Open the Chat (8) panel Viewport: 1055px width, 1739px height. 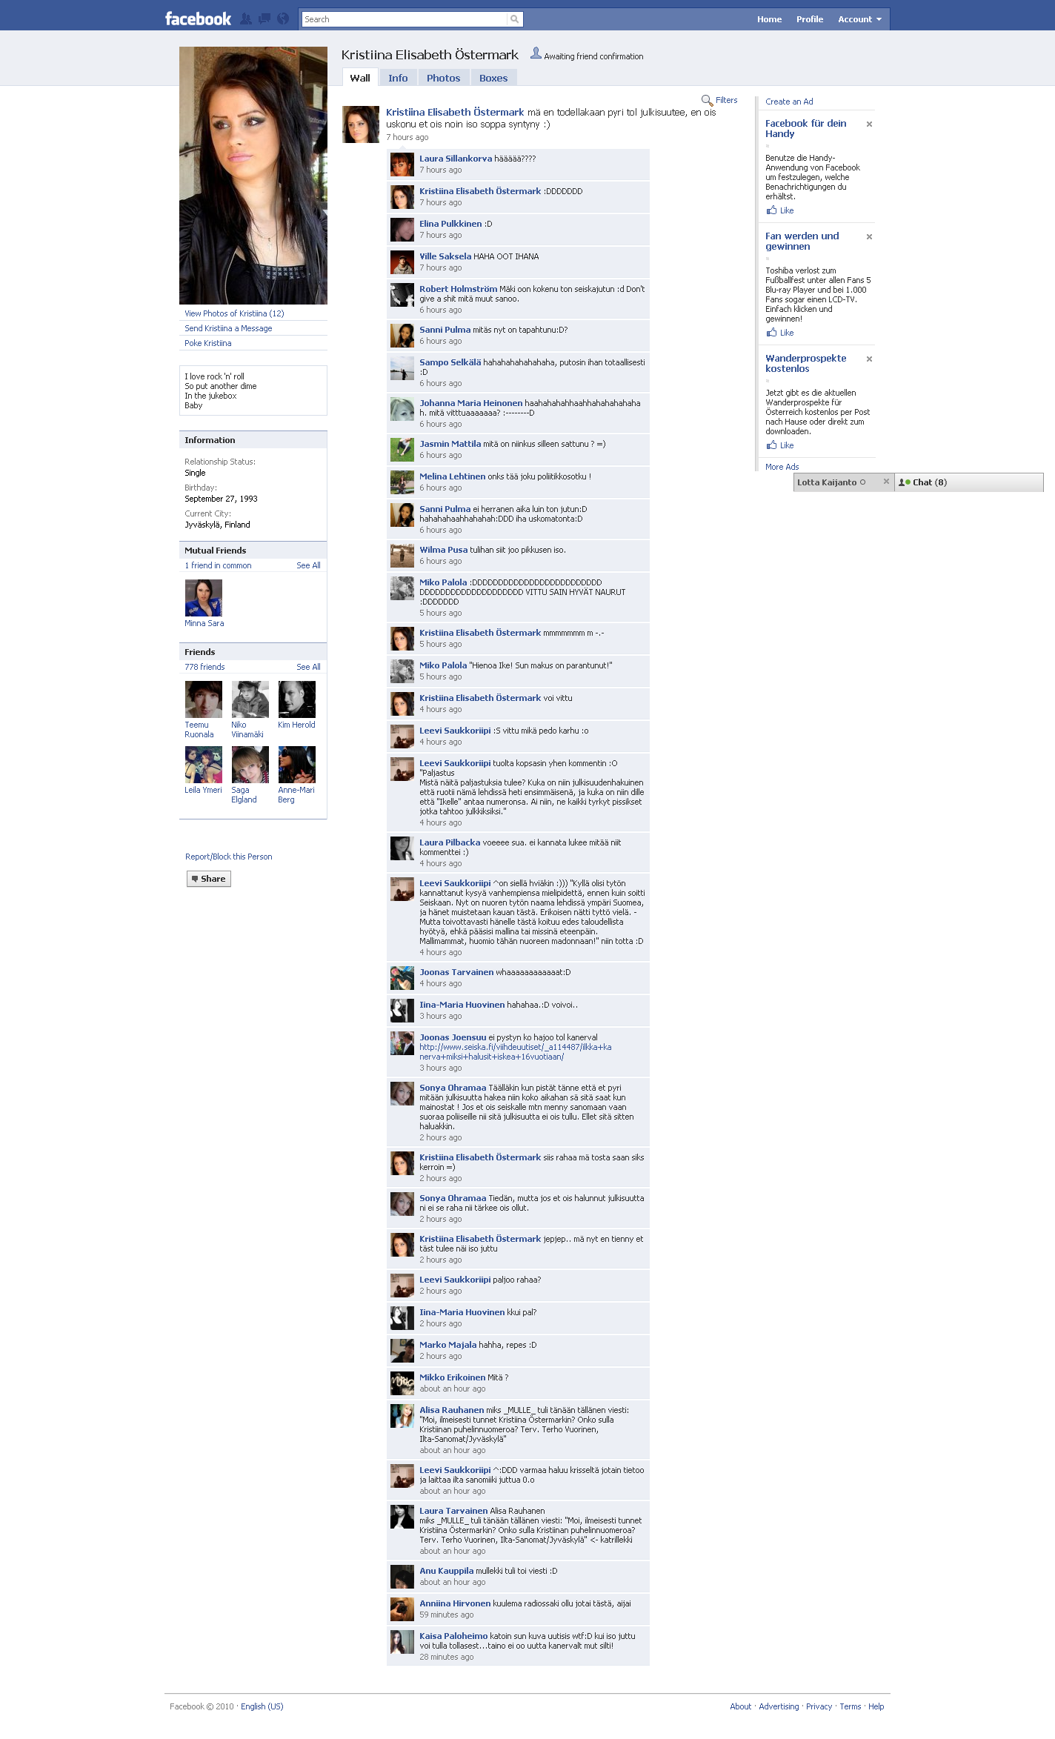click(x=969, y=482)
